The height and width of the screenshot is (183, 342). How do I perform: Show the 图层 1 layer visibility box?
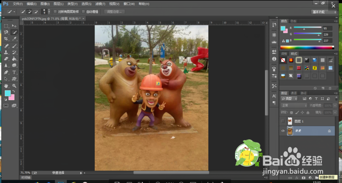tap(283, 121)
